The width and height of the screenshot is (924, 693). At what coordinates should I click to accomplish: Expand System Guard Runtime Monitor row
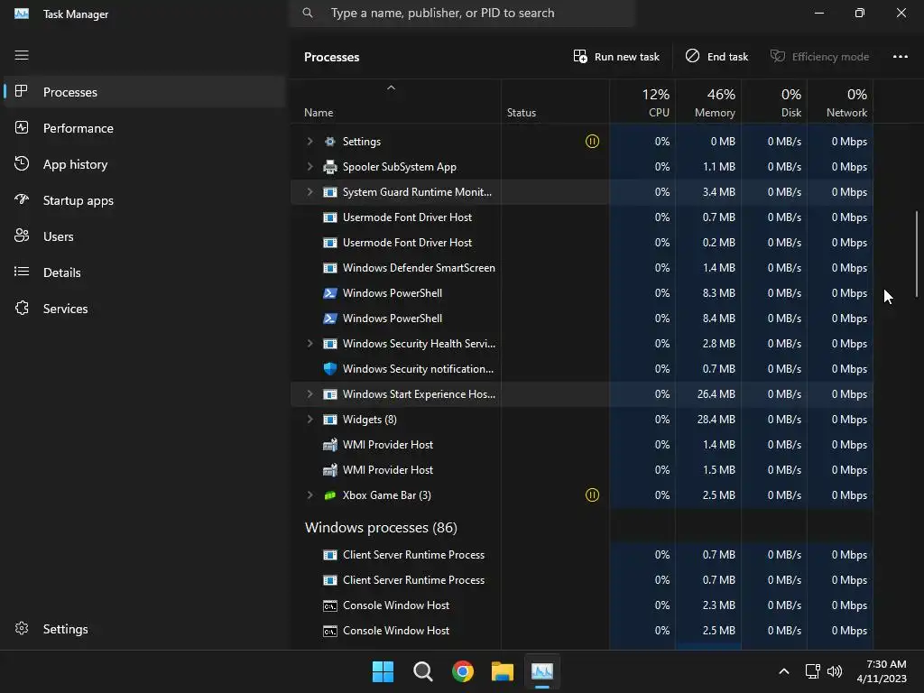tap(310, 192)
